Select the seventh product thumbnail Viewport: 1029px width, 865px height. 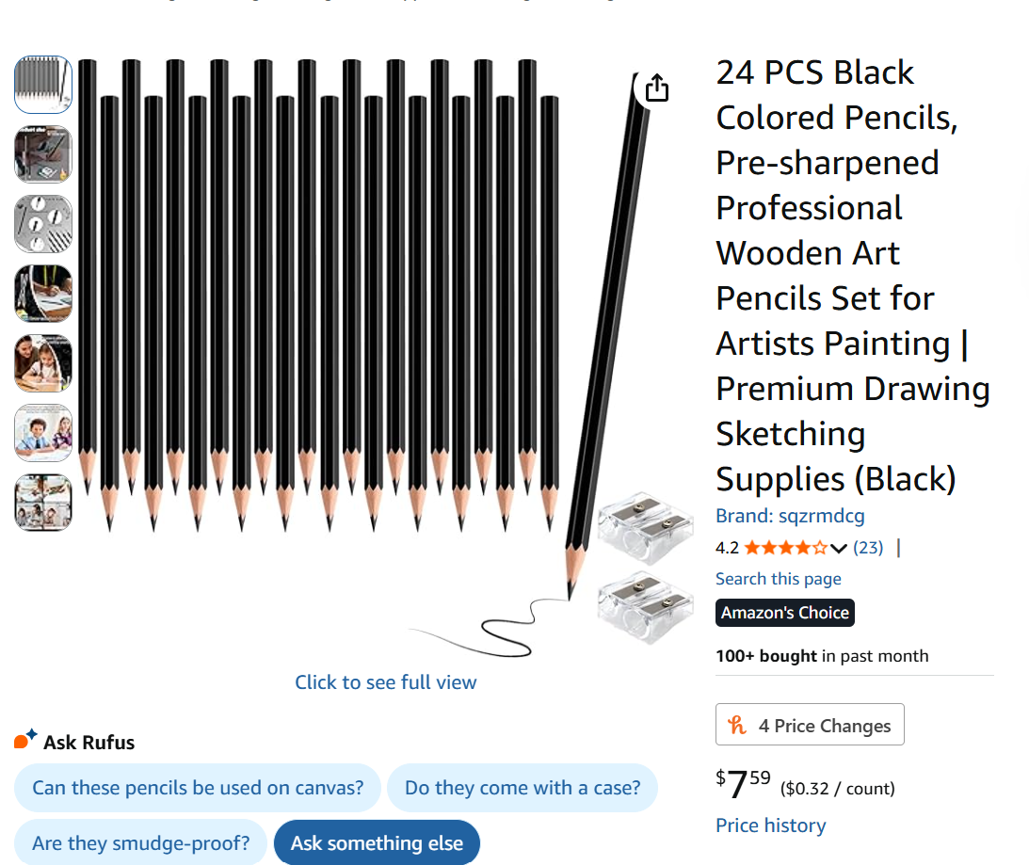[43, 503]
